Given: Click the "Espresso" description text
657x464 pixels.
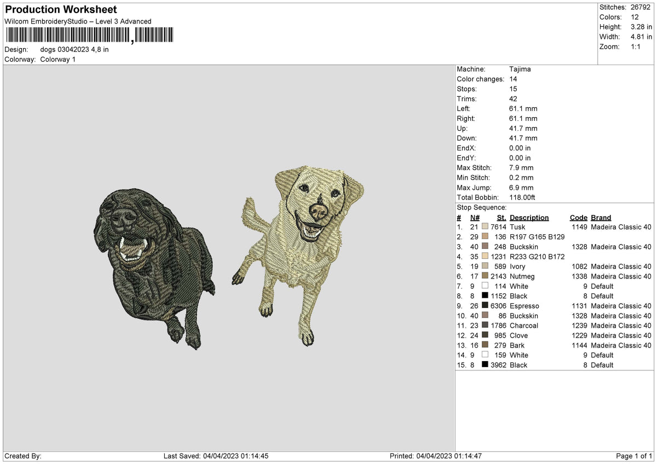Looking at the screenshot, I should 525,305.
